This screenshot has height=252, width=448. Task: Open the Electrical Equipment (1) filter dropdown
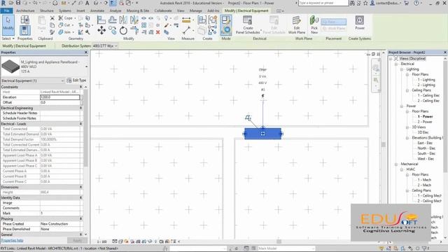(33, 80)
